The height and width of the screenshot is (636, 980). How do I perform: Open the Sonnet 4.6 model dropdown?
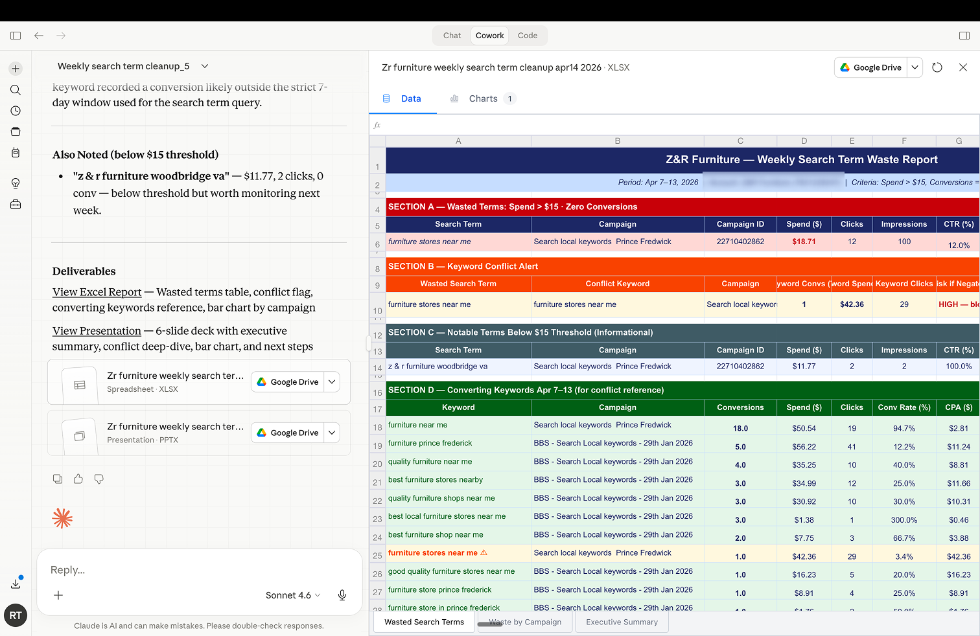(x=292, y=595)
